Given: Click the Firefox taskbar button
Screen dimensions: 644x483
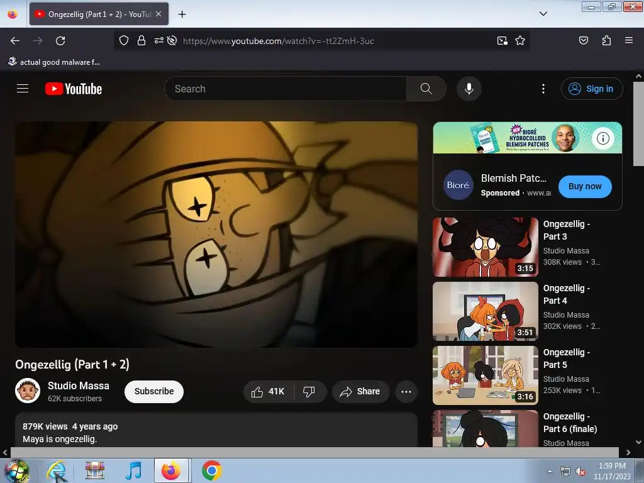Looking at the screenshot, I should [x=171, y=470].
